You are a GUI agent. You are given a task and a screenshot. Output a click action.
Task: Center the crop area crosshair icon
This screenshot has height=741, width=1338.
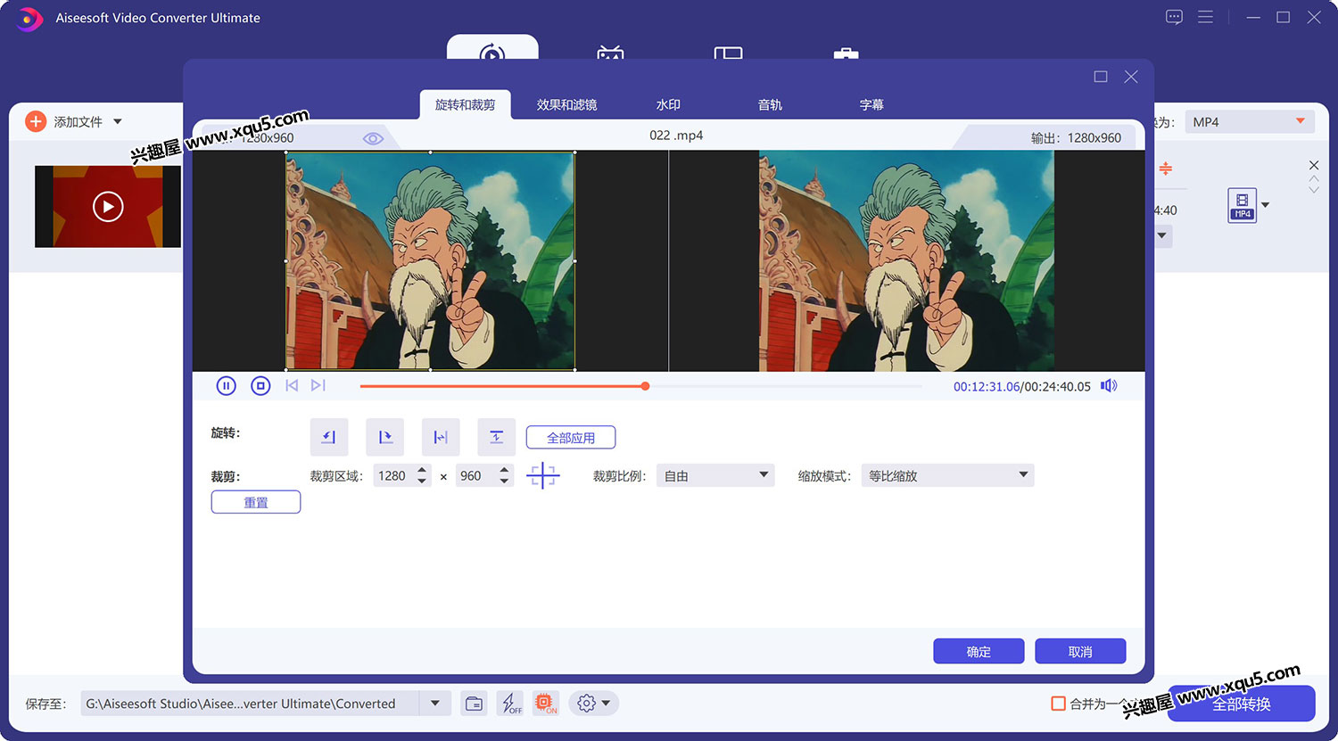(x=543, y=475)
